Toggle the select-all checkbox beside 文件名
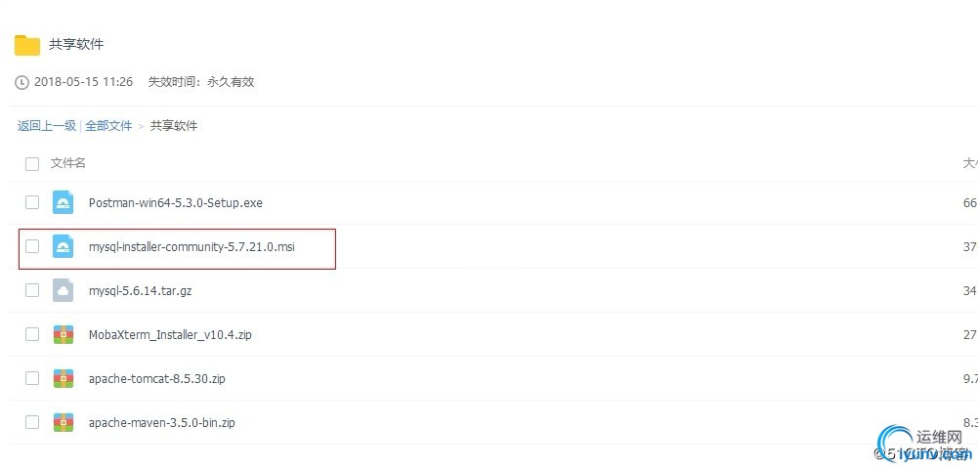This screenshot has height=470, width=978. pos(32,164)
